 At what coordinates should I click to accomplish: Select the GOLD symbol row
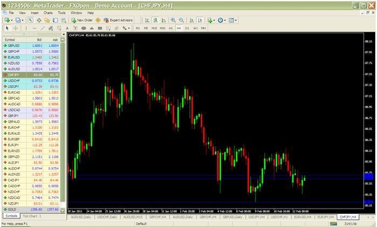[31, 210]
